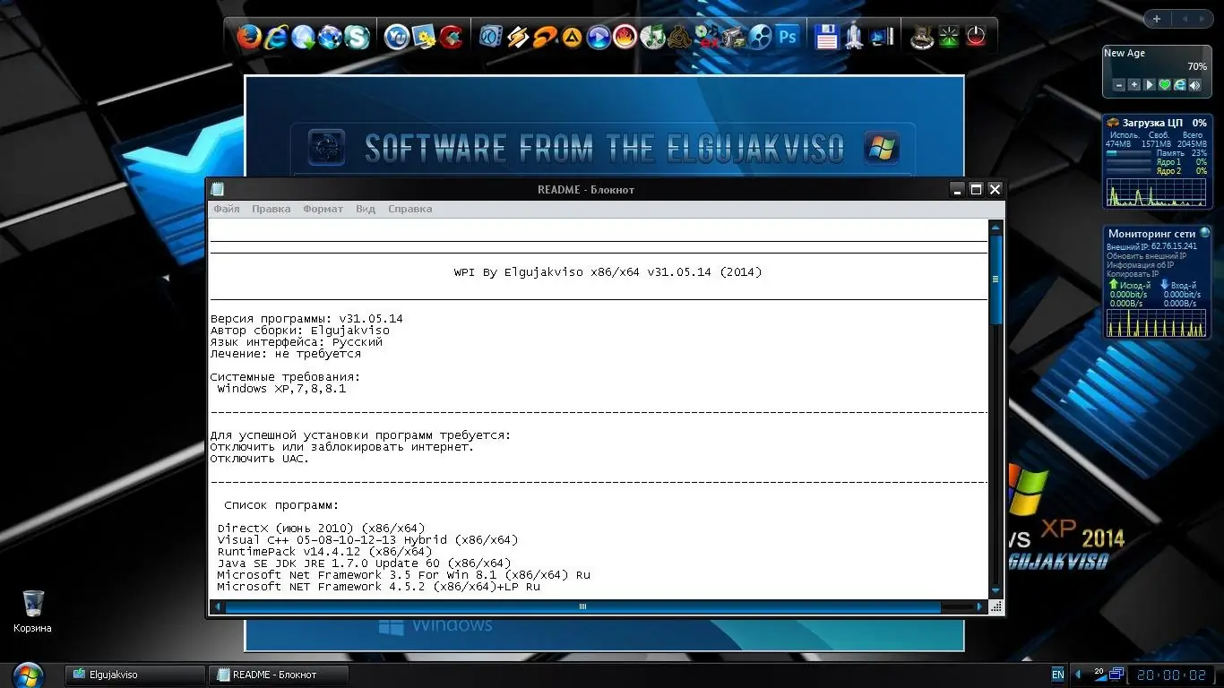
Task: Click 'Версия программы: v31.05.14' line
Action: tap(307, 319)
